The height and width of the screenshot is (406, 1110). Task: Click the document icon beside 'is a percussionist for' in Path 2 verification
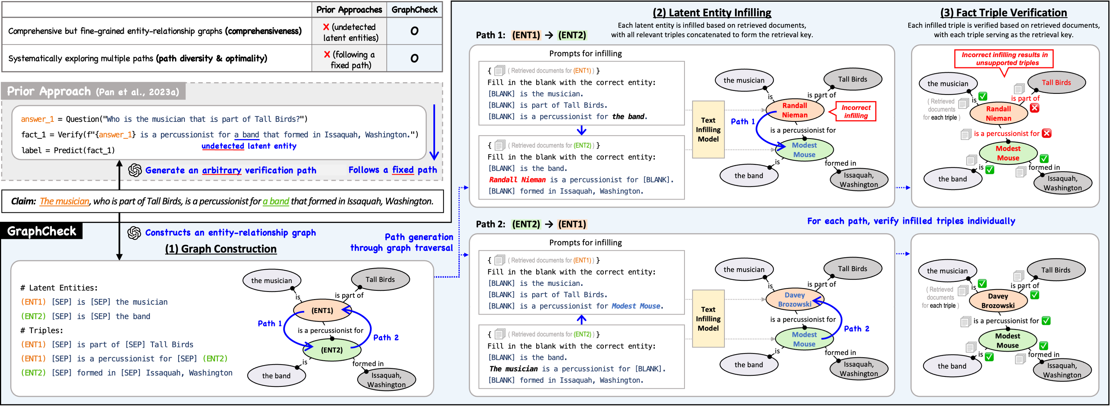point(966,322)
